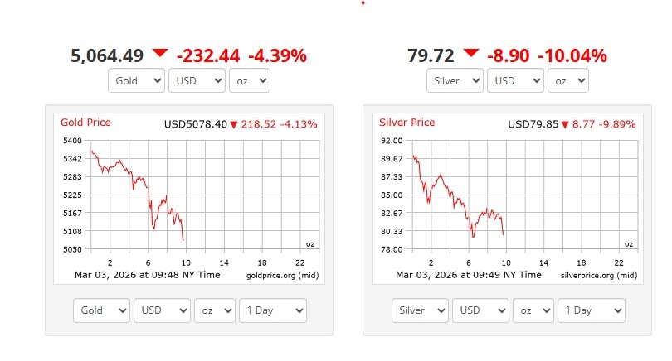Expand the oz unit dropdown under silver's -10.04%
Image resolution: width=672 pixels, height=361 pixels.
tap(568, 81)
